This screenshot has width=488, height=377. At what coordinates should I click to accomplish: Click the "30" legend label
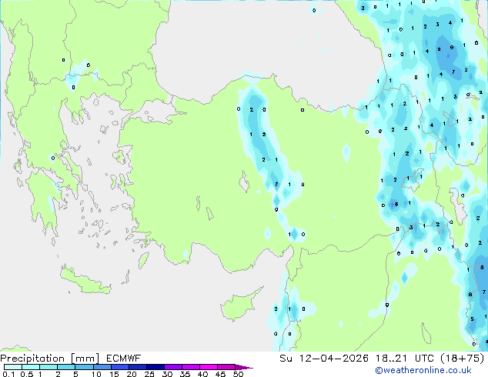click(167, 374)
